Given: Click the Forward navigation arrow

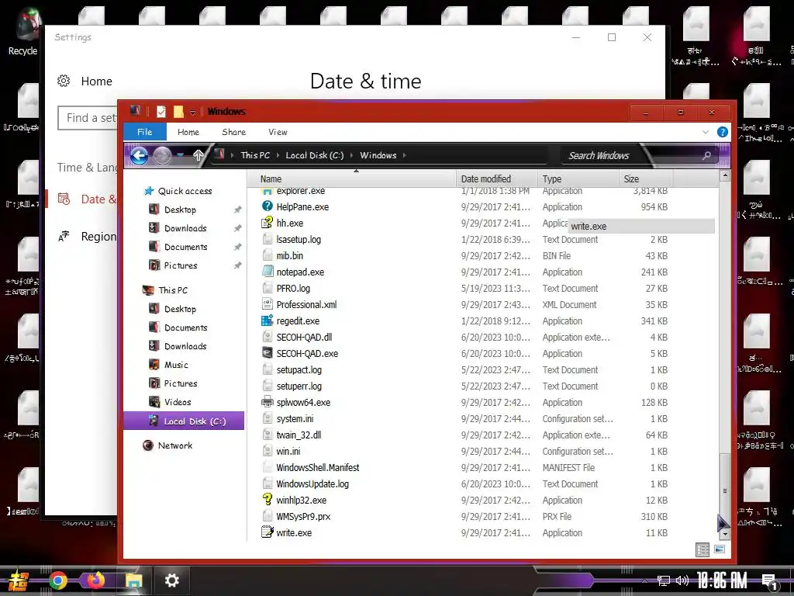Looking at the screenshot, I should click(x=163, y=155).
